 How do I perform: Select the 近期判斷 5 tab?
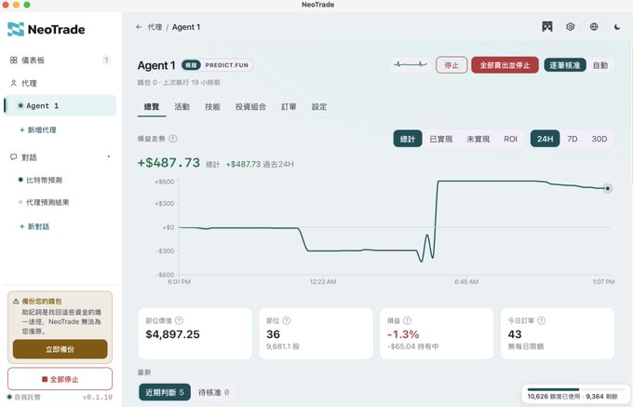click(x=165, y=392)
